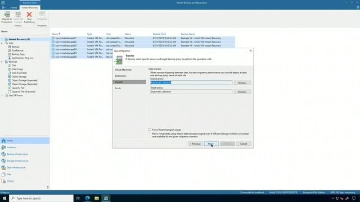Click Next in Quick Migration wizard
The image size is (360, 202).
(211, 144)
